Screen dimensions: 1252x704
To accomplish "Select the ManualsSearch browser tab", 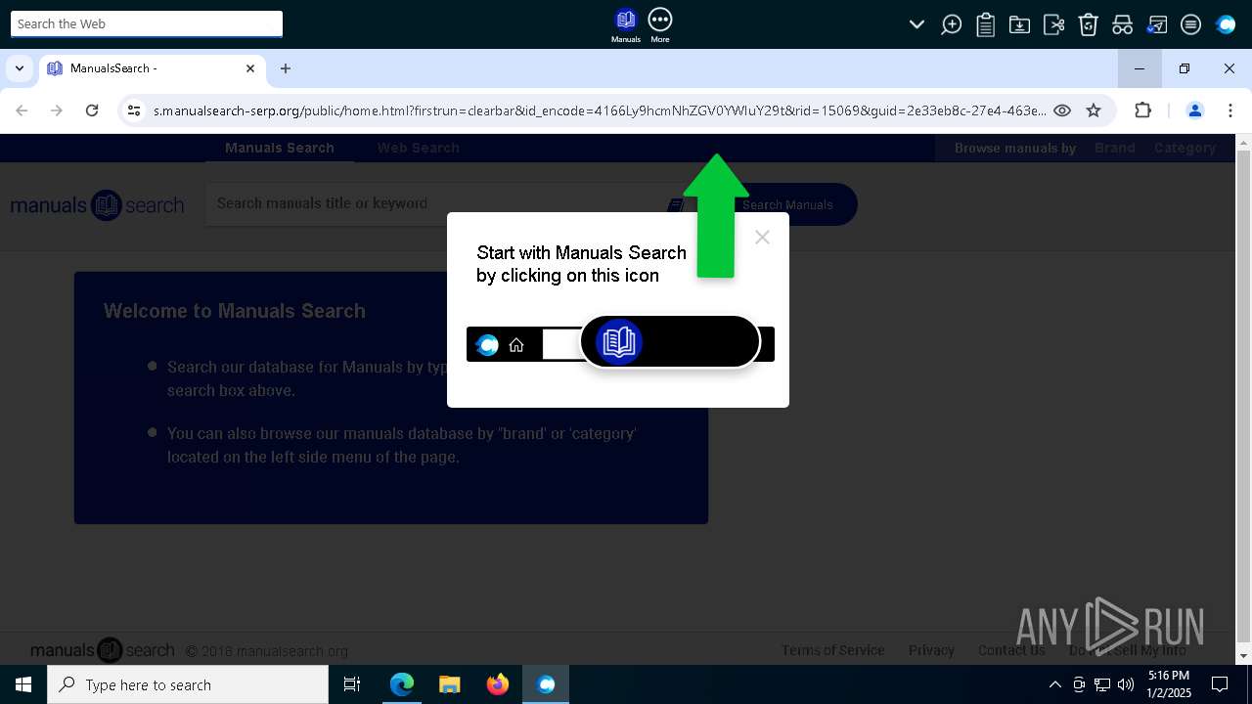I will [152, 68].
